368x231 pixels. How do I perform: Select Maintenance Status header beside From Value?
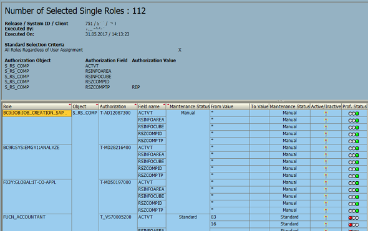pos(188,106)
